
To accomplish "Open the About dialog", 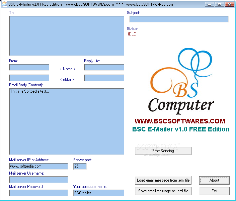I will coord(214,180).
